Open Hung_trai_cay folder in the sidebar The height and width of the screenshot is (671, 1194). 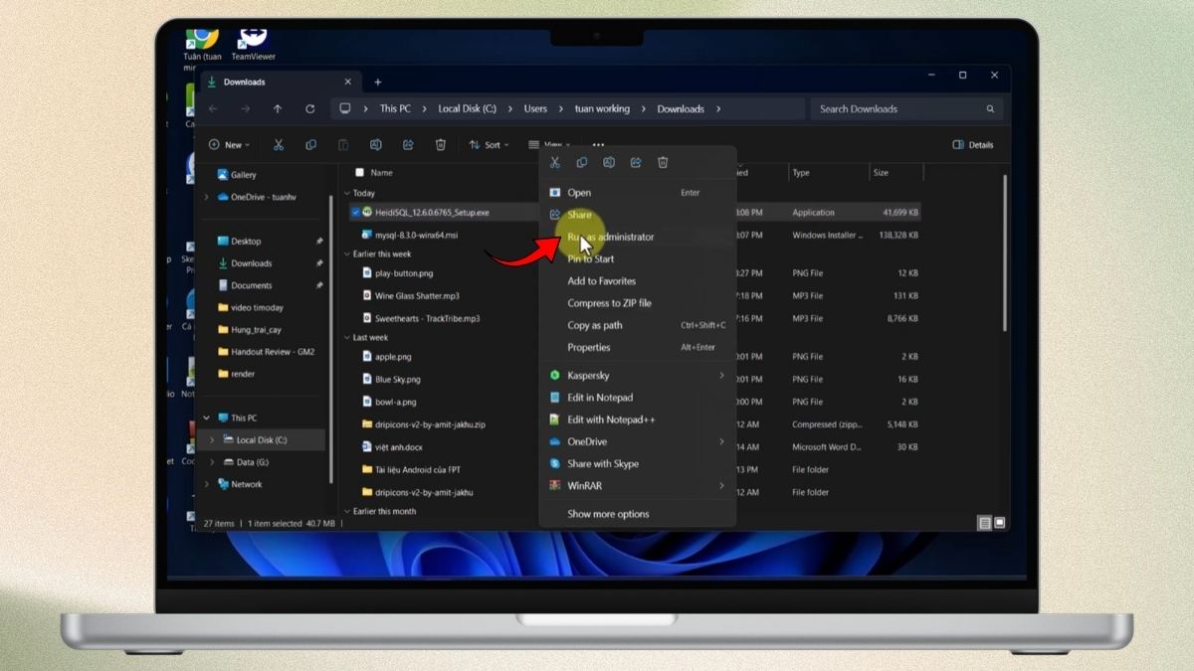(x=256, y=330)
